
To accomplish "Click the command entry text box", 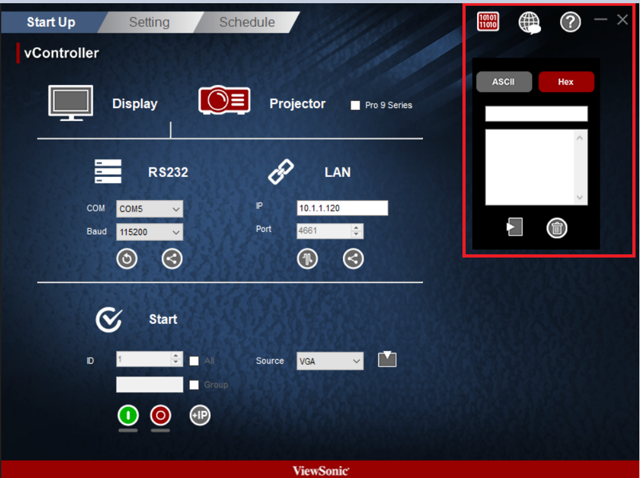I will click(537, 114).
